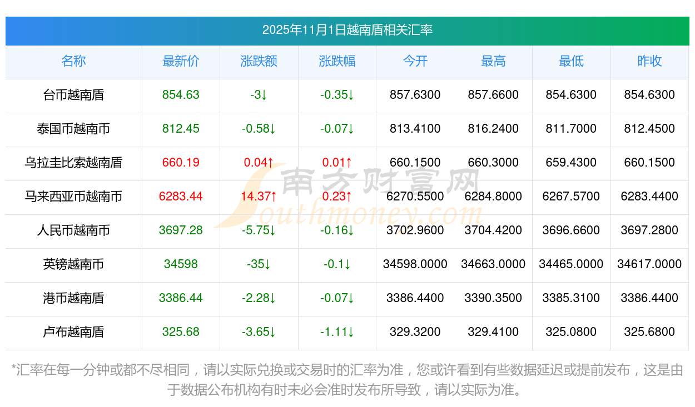This screenshot has height=407, width=695.
Task: Select the 最新价 column header
Action: [x=181, y=61]
